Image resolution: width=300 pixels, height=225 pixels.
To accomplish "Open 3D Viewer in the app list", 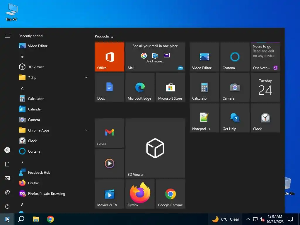I will pos(54,67).
